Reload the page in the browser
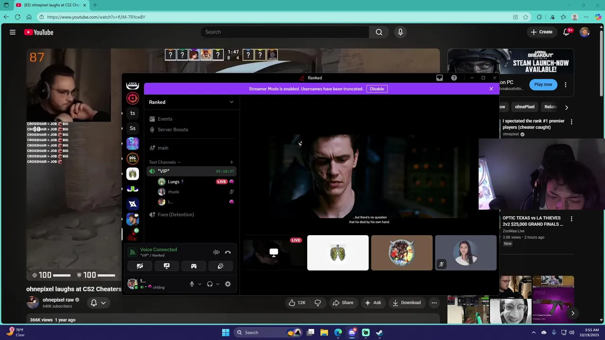Screen dimensions: 605x340 (17, 17)
